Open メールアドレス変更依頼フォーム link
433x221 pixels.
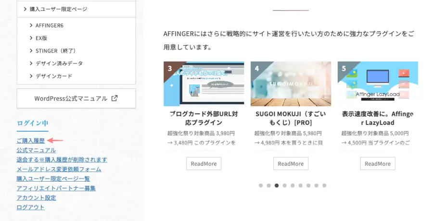pyautogui.click(x=59, y=169)
